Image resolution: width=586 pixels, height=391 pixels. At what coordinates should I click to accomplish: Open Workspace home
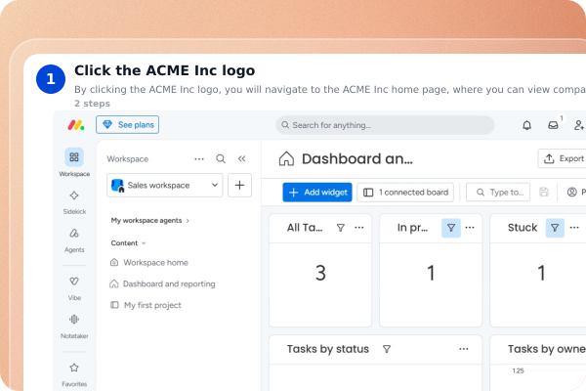tap(149, 263)
